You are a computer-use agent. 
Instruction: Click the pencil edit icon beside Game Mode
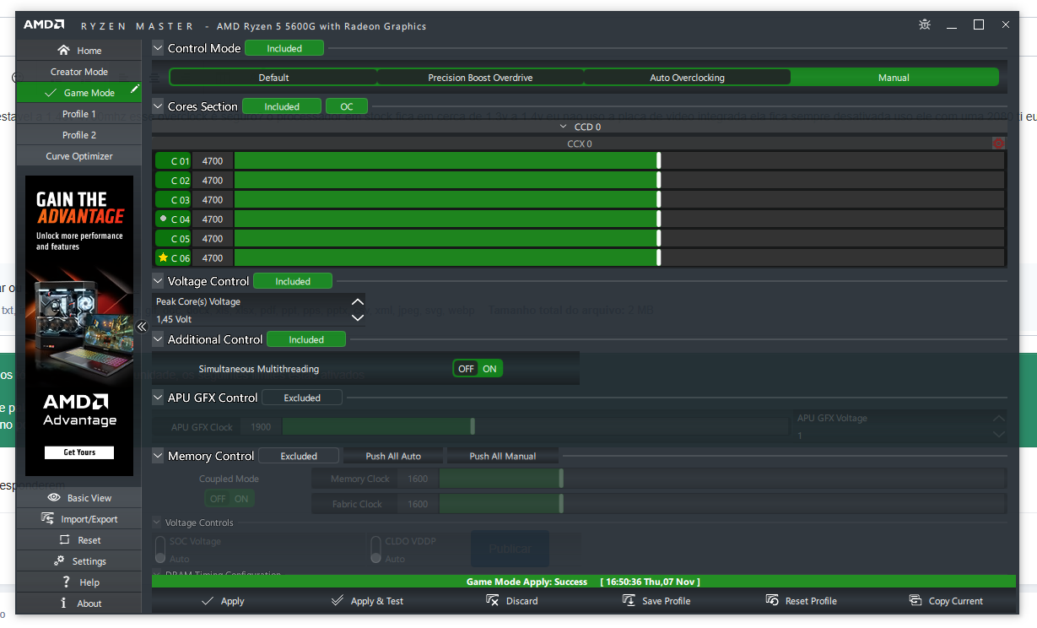click(135, 89)
